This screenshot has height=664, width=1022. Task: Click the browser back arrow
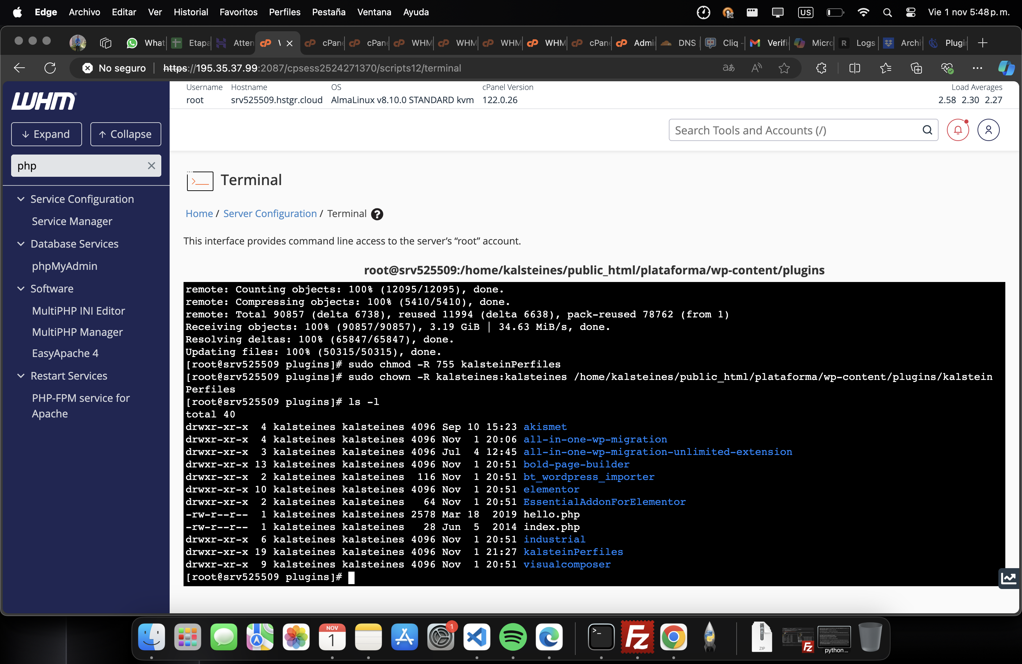pos(19,68)
